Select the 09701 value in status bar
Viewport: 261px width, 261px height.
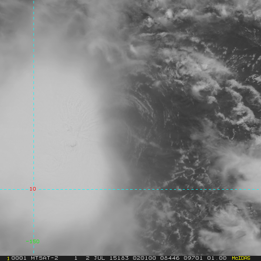click(193, 258)
